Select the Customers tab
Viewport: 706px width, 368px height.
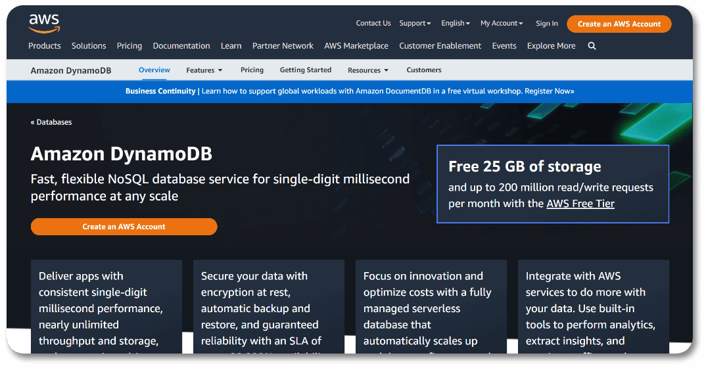424,70
